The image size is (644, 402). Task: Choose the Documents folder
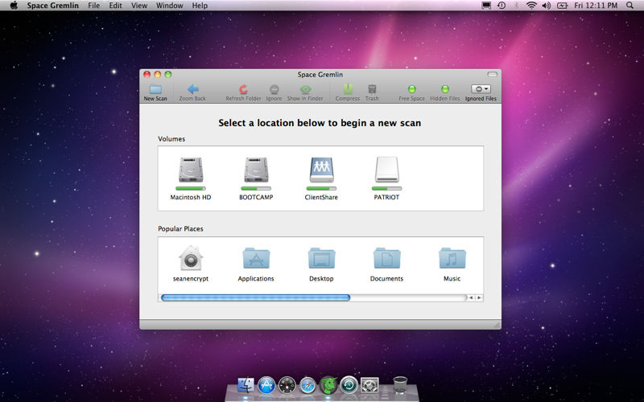[x=386, y=257]
